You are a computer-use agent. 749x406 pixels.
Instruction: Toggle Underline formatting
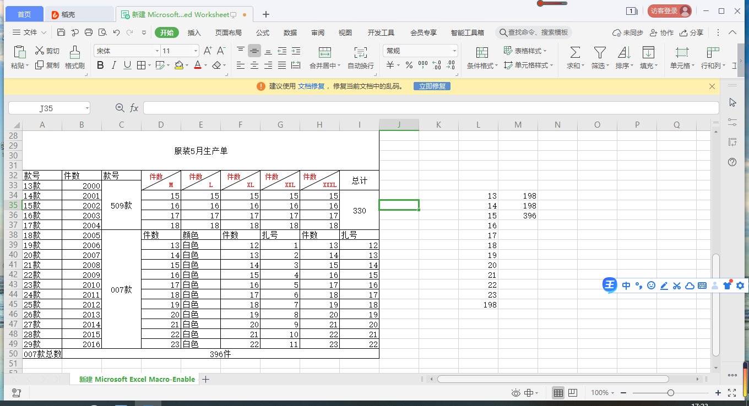click(x=127, y=65)
